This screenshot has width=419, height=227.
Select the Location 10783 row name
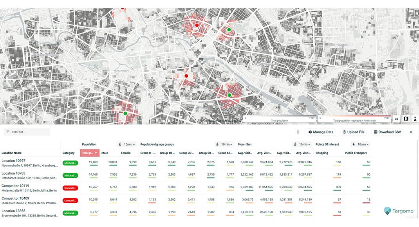point(13,173)
